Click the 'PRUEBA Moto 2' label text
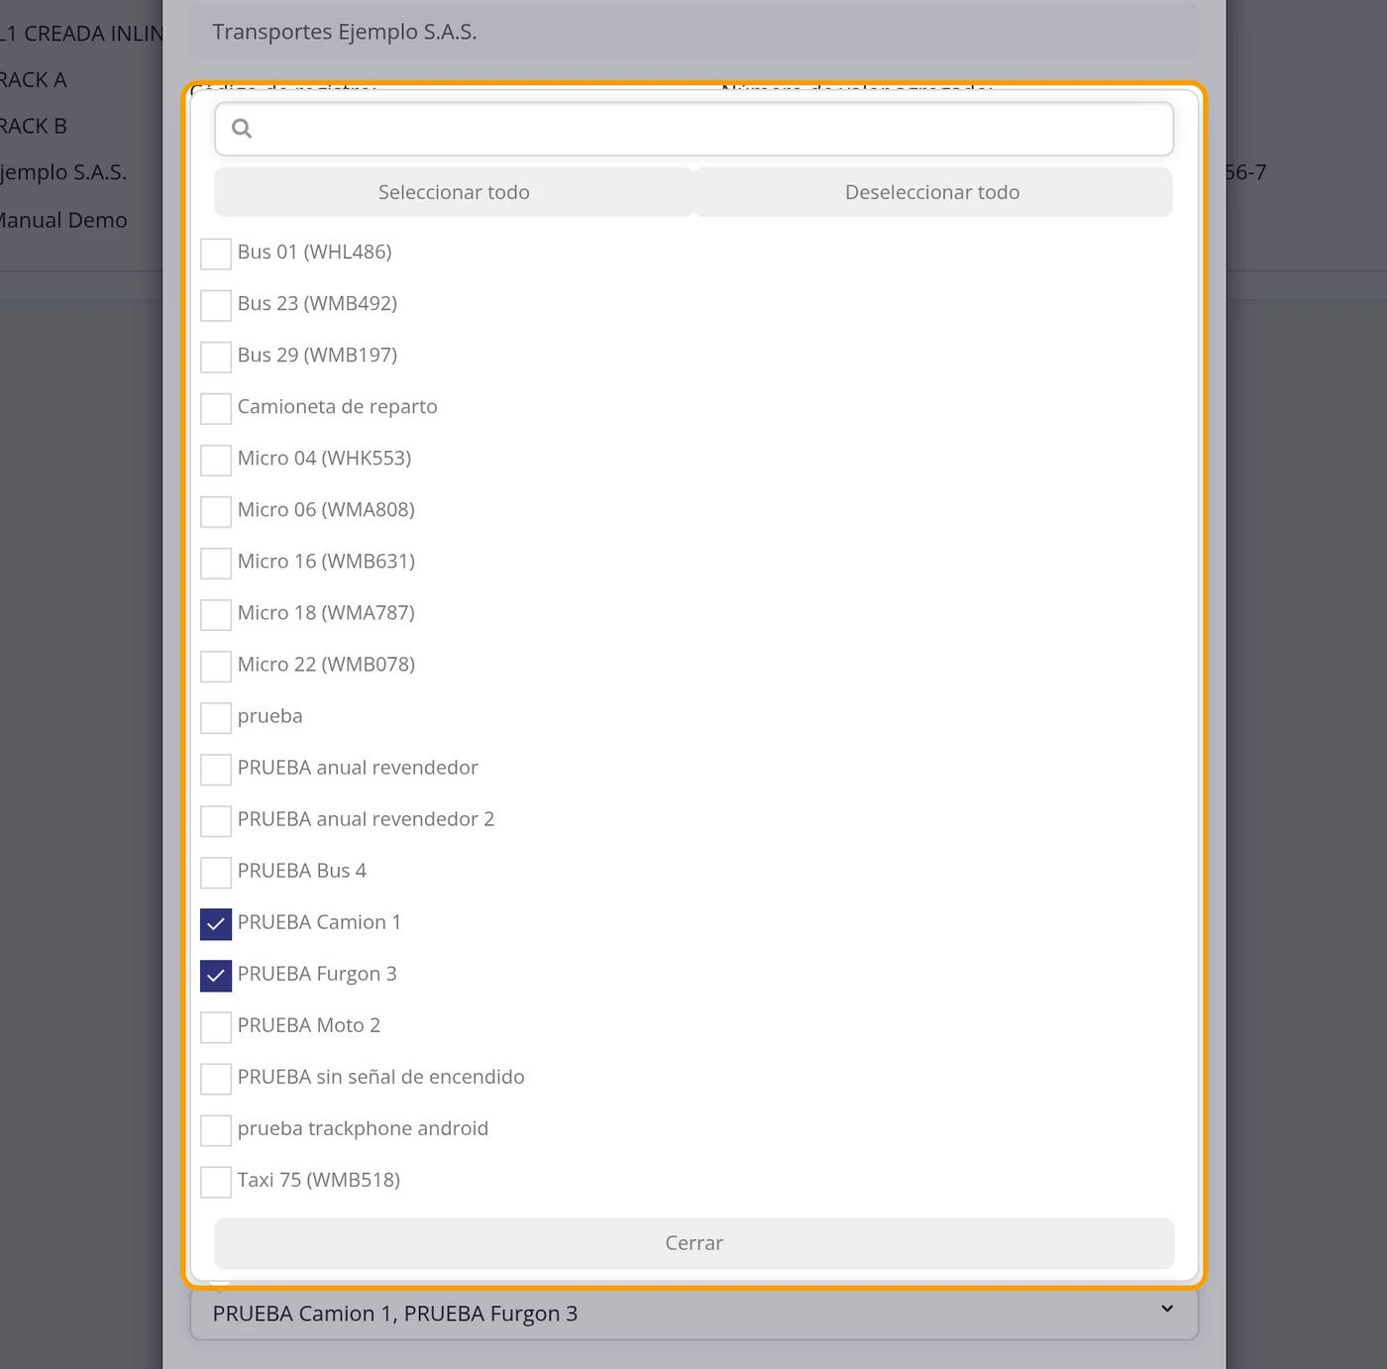Screen dimensions: 1387x1369 [309, 1025]
